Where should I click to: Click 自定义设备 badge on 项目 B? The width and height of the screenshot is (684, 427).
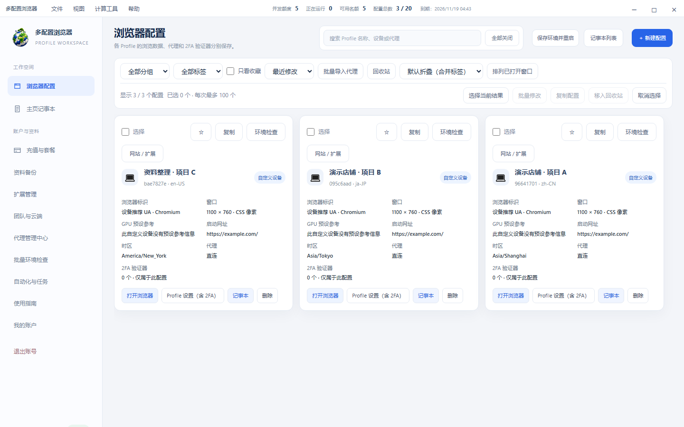[456, 178]
